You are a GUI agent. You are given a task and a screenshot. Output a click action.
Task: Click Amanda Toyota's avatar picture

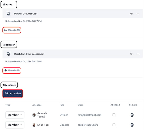point(34,115)
